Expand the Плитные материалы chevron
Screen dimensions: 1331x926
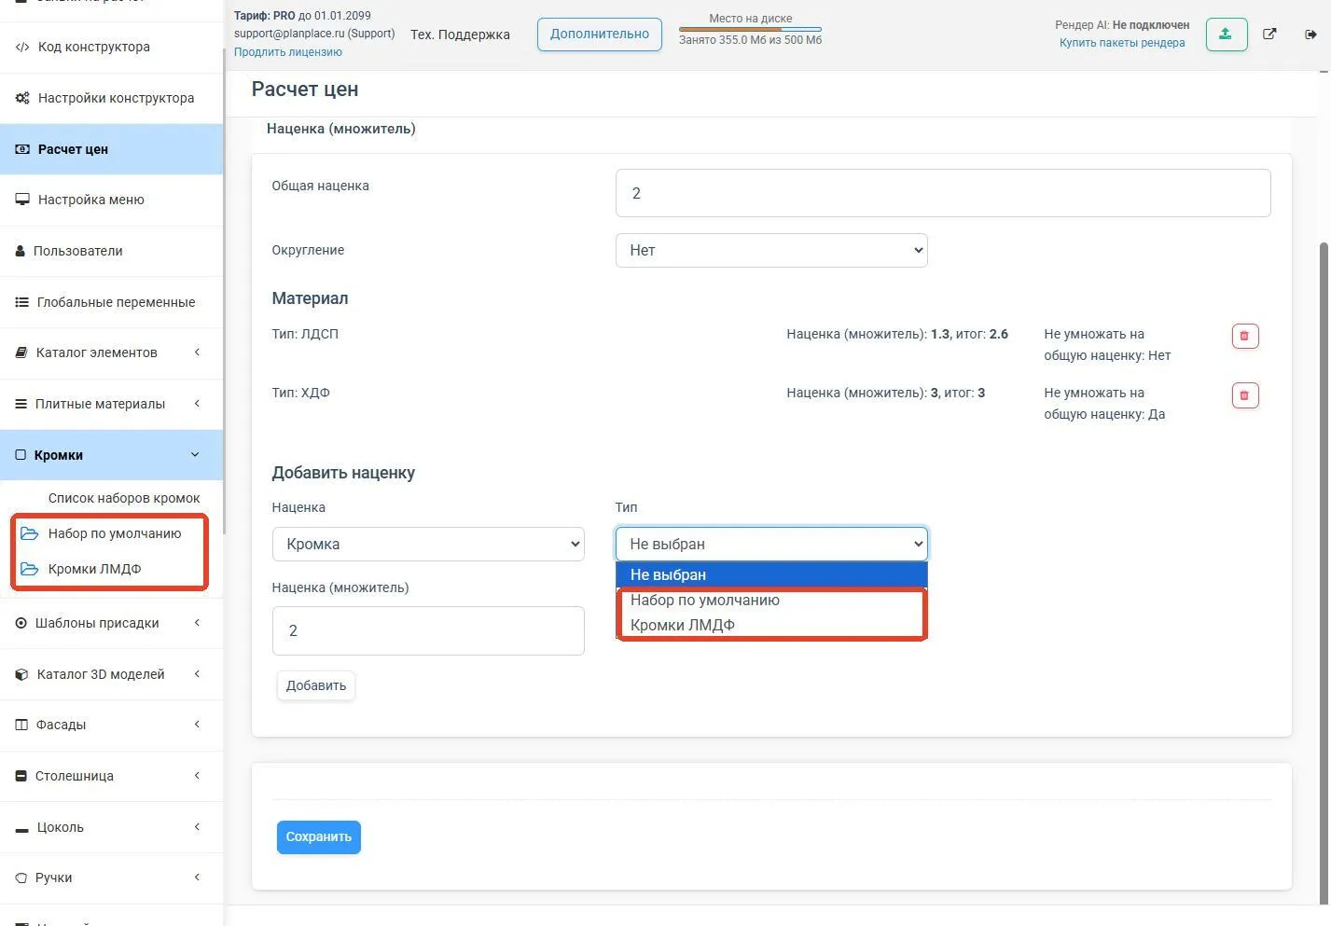(197, 404)
